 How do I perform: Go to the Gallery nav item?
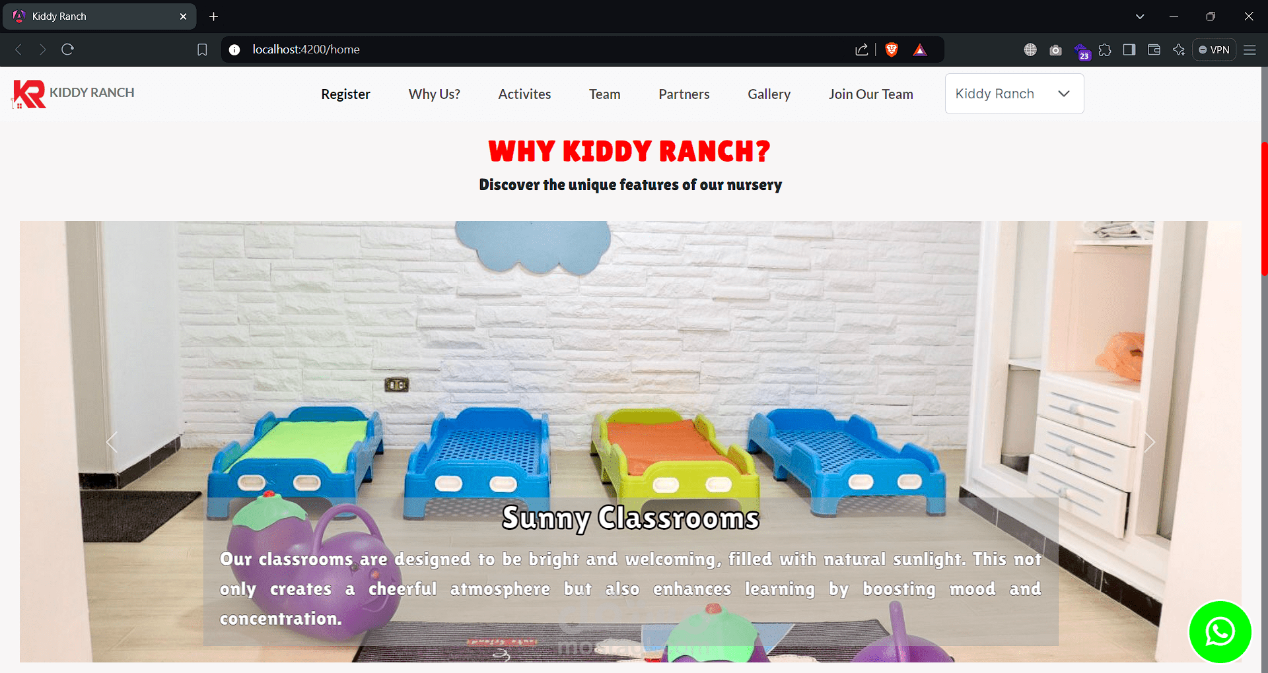pos(769,94)
